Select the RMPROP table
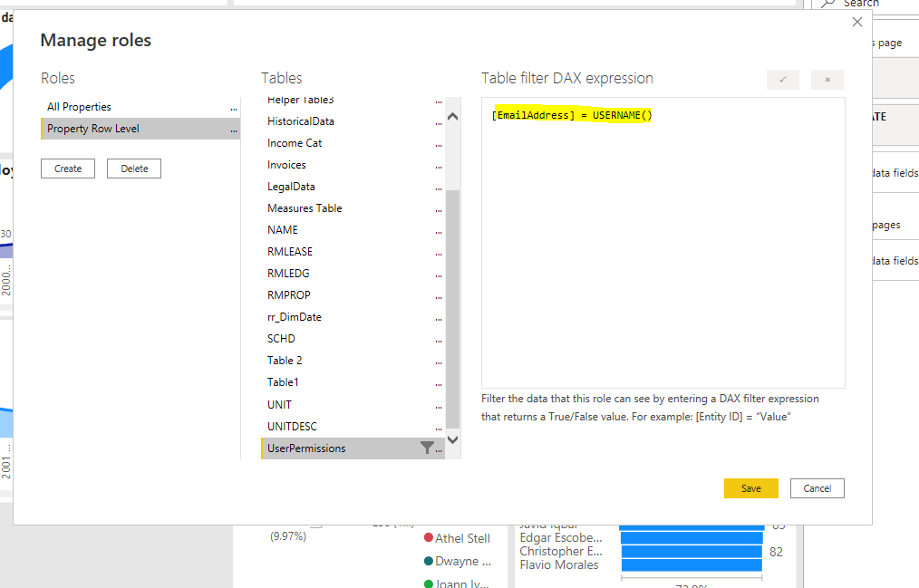919x588 pixels. 353,295
